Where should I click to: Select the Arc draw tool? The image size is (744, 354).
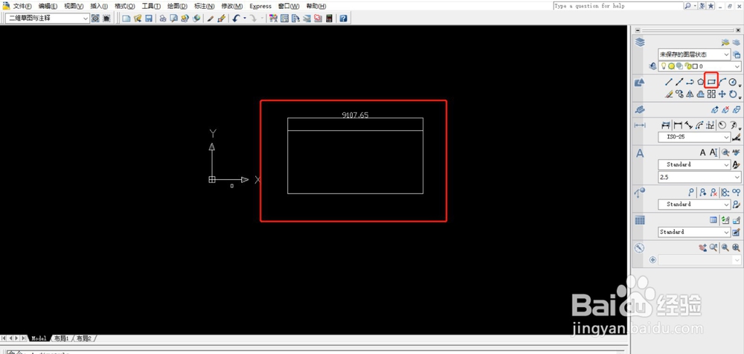pos(722,82)
